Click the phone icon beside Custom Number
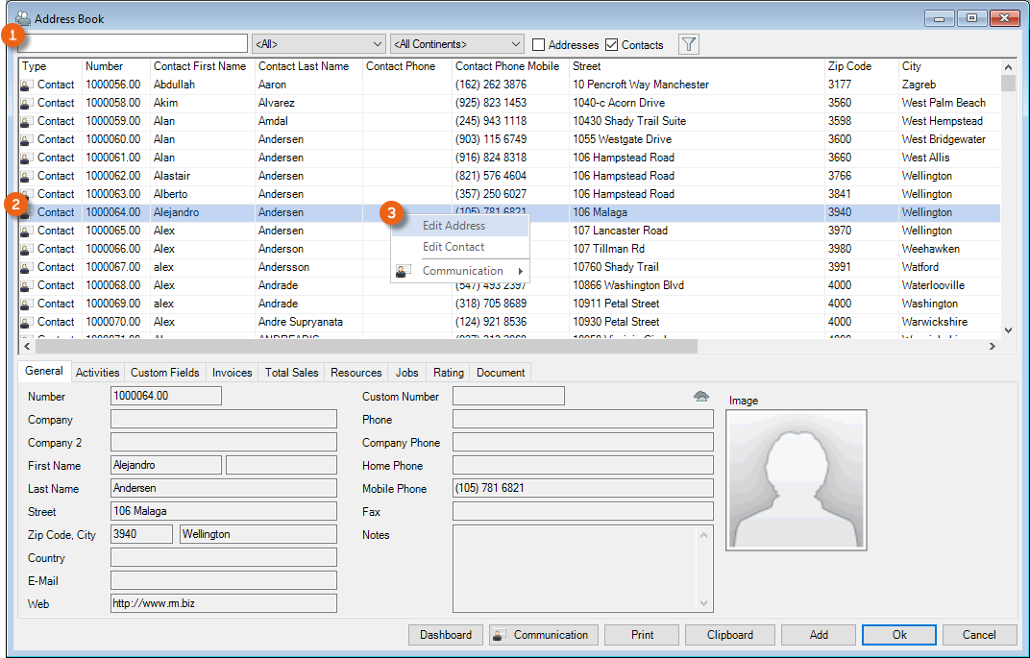This screenshot has height=658, width=1030. (701, 396)
